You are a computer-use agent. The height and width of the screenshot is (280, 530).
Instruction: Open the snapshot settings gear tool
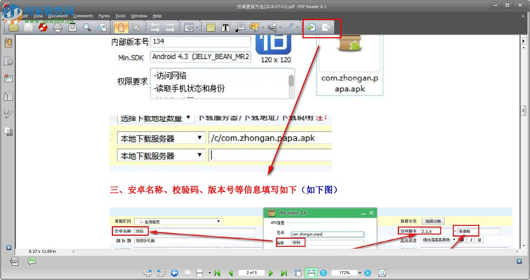189,27
